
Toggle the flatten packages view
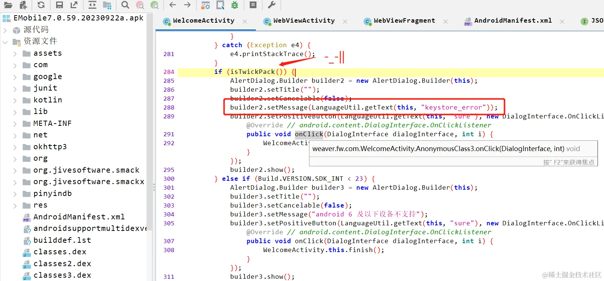click(107, 5)
